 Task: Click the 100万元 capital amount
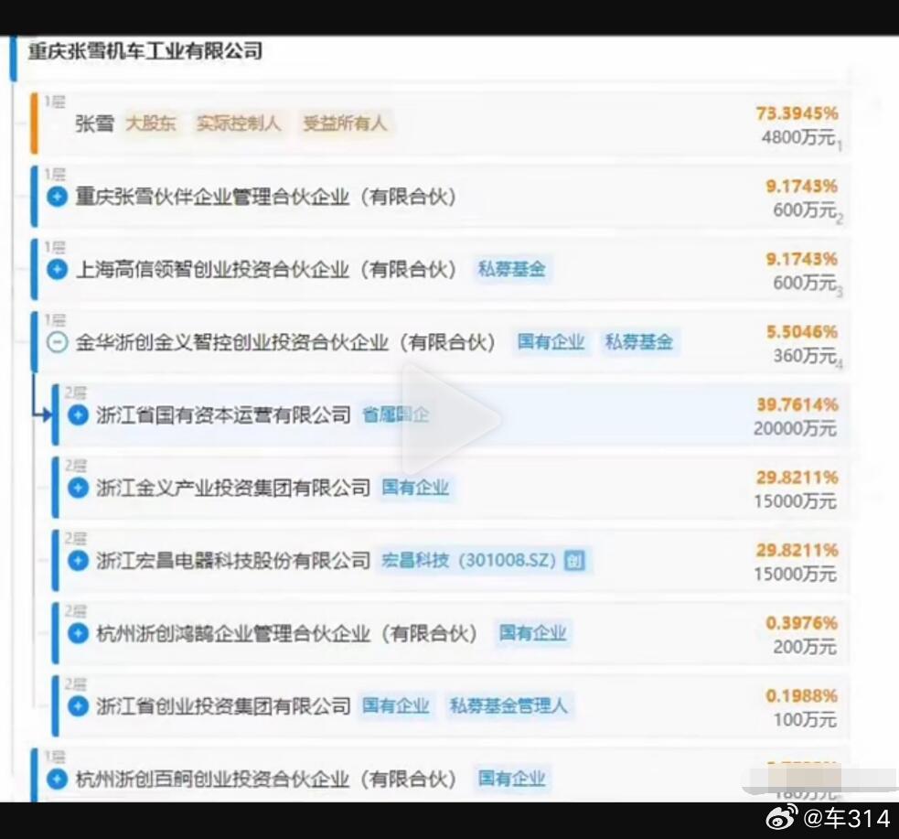[805, 720]
